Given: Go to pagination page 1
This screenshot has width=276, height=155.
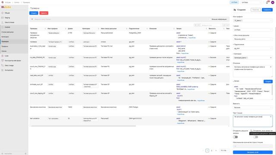Looking at the screenshot, I should (207, 151).
